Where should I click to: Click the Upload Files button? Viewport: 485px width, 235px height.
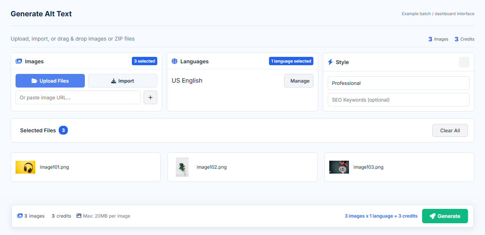click(x=50, y=81)
